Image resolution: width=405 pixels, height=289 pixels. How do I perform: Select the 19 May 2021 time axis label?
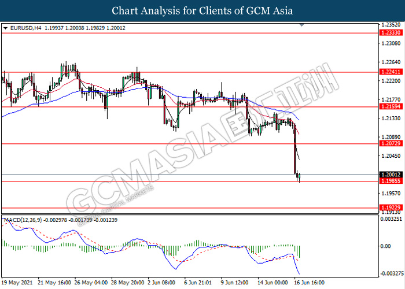(17, 283)
